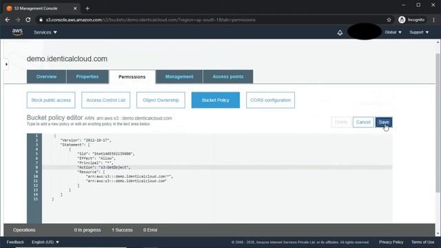Reload the page with the refresh icon
The image size is (441, 248).
28,20
